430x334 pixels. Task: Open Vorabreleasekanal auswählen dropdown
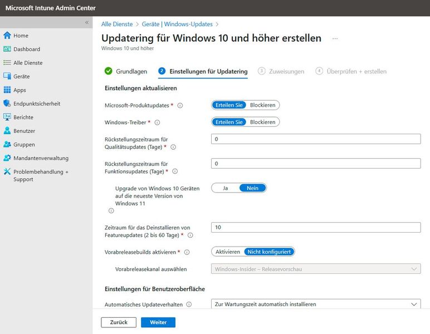[316, 269]
